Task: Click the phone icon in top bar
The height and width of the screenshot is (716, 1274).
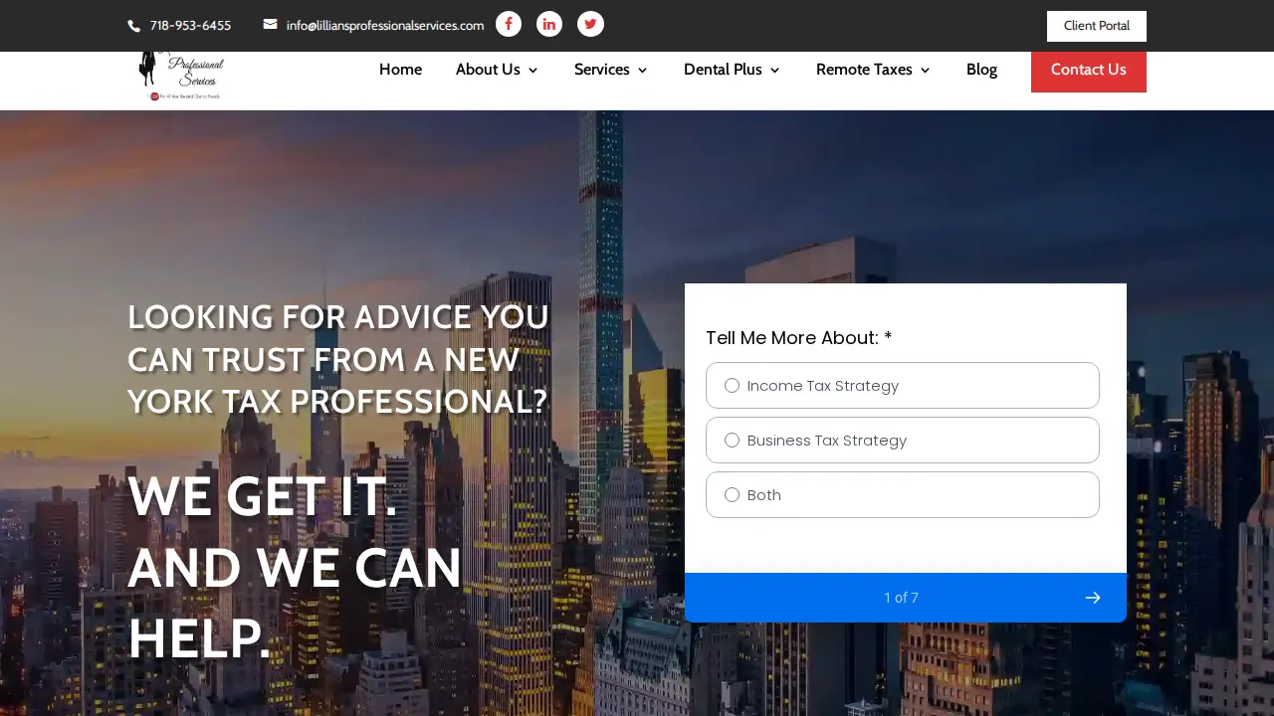Action: pos(134,26)
